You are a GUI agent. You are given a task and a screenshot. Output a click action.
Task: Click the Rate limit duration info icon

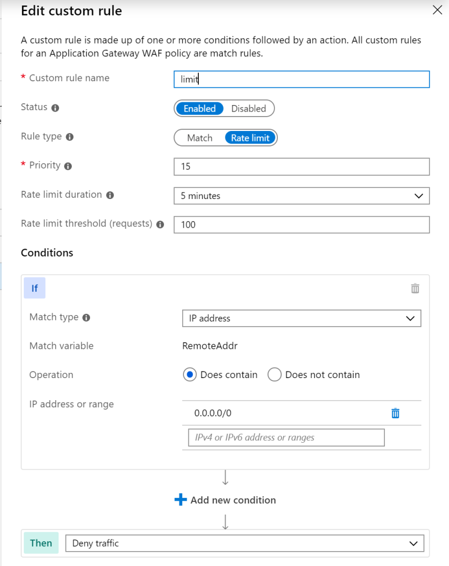point(110,195)
